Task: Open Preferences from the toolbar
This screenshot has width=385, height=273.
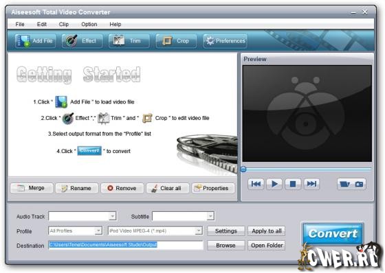Action: 225,40
